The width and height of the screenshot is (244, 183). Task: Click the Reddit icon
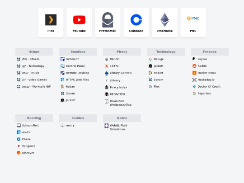click(x=194, y=66)
